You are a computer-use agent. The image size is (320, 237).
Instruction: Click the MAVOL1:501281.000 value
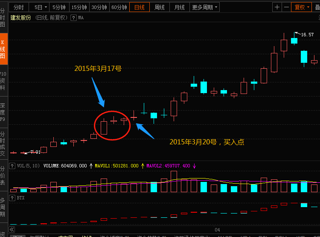tap(116, 166)
